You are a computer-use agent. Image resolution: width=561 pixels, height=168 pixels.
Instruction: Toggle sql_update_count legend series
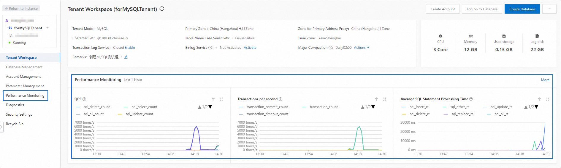[x=136, y=114]
